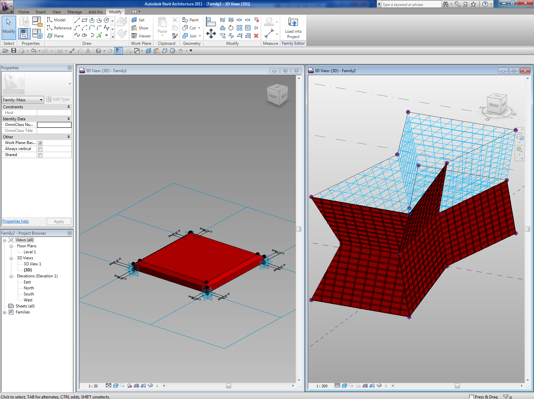Collapse the Floor Plans tree node
534x399 pixels.
coord(11,246)
